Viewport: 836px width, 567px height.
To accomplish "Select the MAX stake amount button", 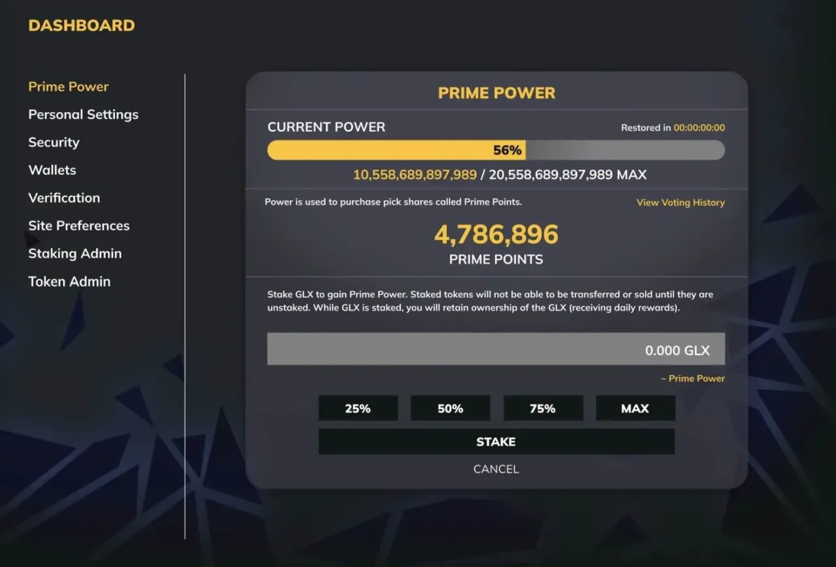I will [x=635, y=408].
